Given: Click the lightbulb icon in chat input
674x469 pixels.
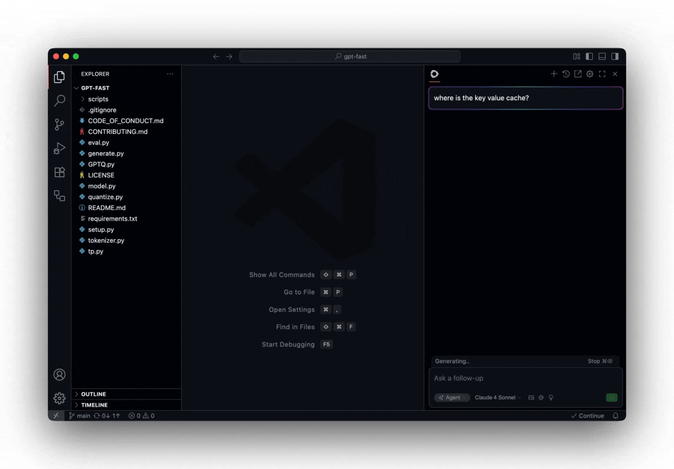Looking at the screenshot, I should pyautogui.click(x=551, y=397).
